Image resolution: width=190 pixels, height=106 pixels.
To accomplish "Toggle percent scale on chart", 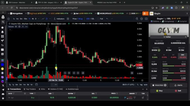I will pyautogui.click(x=138, y=85).
